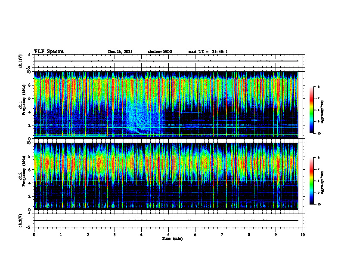The image size is (341, 263).
Task: Click the ch.1 spectrogram colorbar
Action: click(311, 110)
